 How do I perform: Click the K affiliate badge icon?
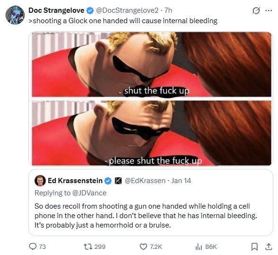coord(118,181)
